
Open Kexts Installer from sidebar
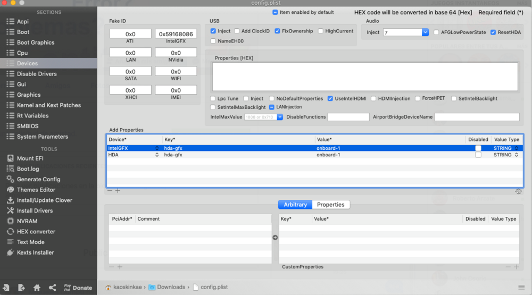point(35,252)
